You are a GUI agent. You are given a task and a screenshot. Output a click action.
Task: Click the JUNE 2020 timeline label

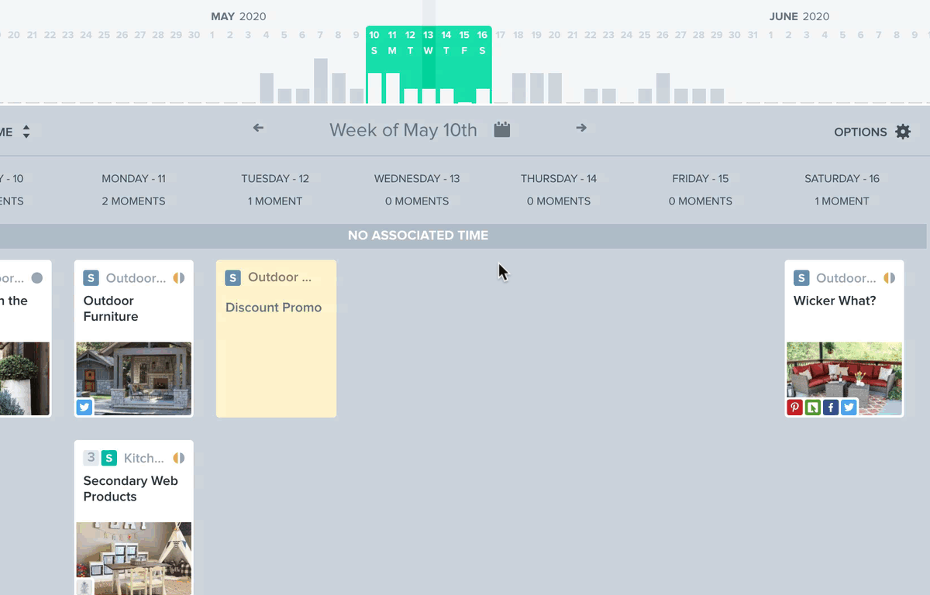click(799, 16)
